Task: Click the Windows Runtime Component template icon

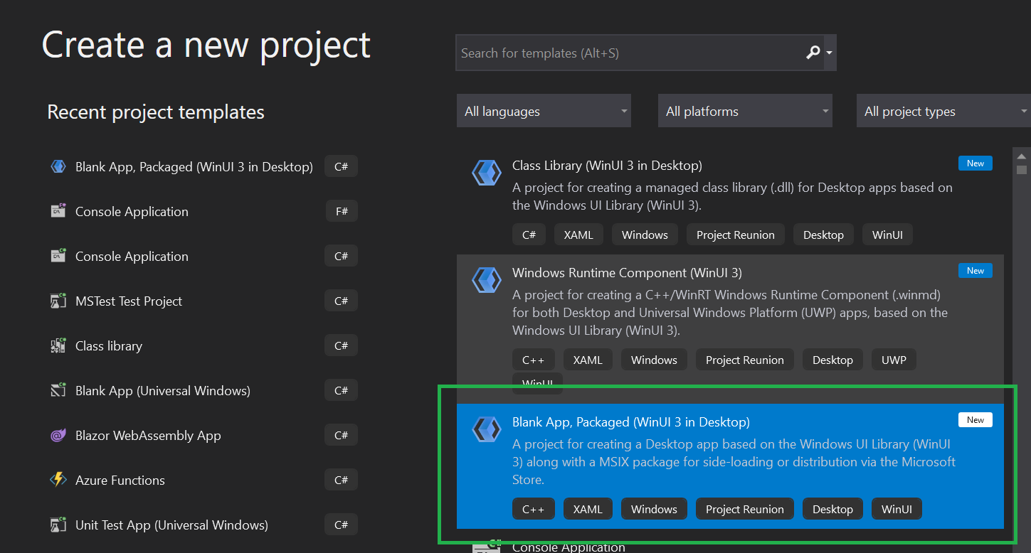Action: click(487, 280)
